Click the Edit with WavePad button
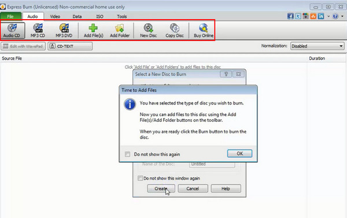Screen dimensions: 347x218 (23, 46)
